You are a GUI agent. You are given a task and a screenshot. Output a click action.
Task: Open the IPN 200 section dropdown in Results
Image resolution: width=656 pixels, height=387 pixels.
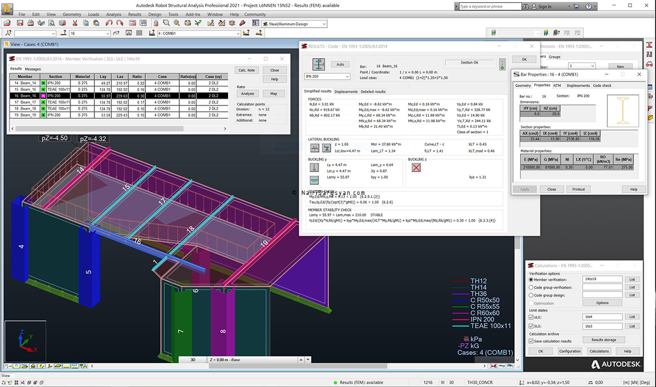(347, 77)
